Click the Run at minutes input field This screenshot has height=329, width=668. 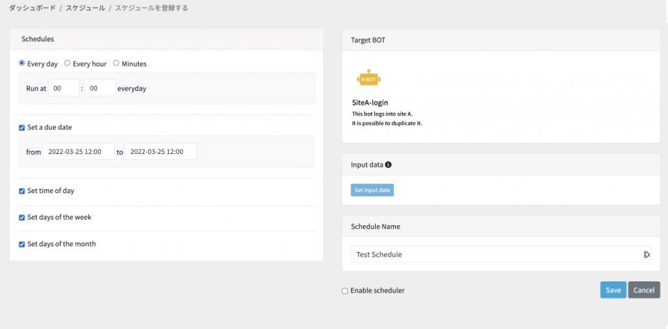coord(100,87)
